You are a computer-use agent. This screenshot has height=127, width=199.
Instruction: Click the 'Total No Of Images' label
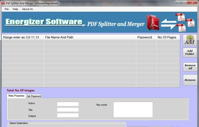tap(21, 90)
